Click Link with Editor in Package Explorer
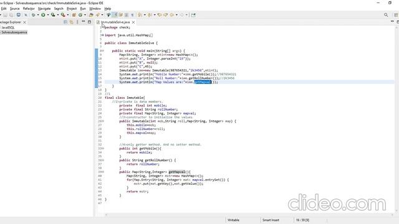 (72, 22)
